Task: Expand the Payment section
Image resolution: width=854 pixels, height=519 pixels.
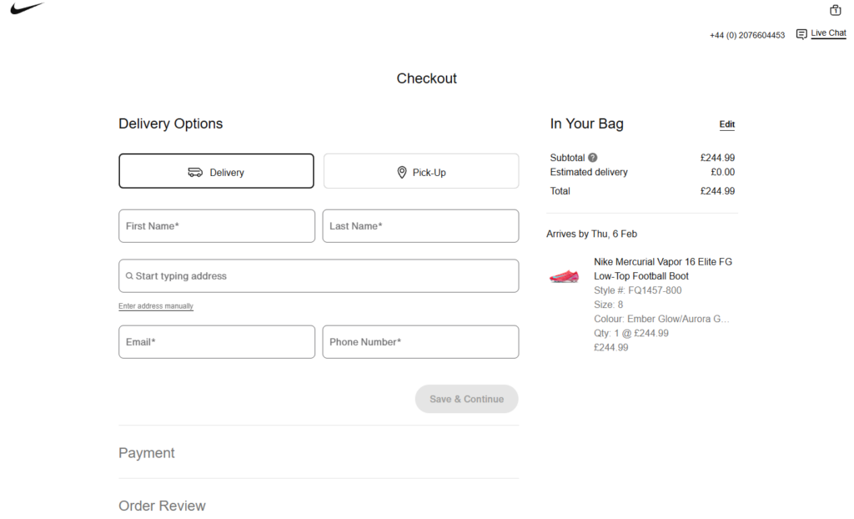Action: tap(147, 452)
